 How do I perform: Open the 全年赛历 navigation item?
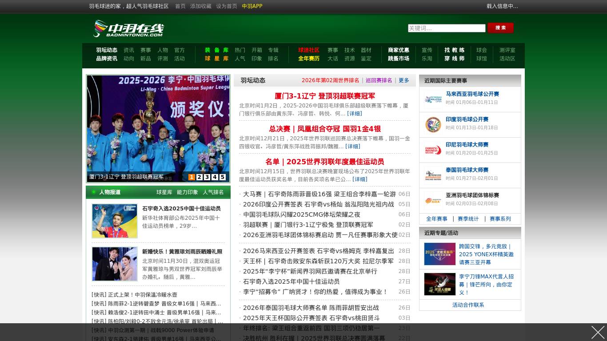coord(308,59)
